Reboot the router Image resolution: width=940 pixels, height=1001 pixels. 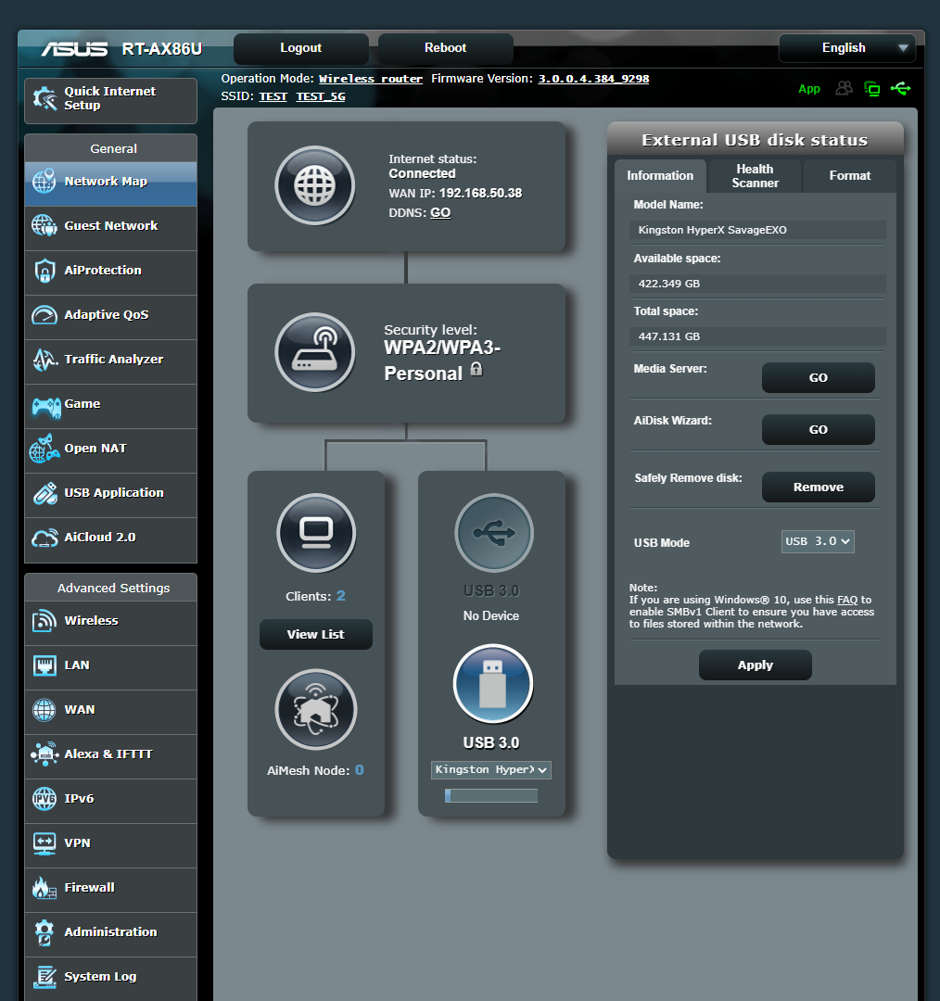pyautogui.click(x=445, y=47)
